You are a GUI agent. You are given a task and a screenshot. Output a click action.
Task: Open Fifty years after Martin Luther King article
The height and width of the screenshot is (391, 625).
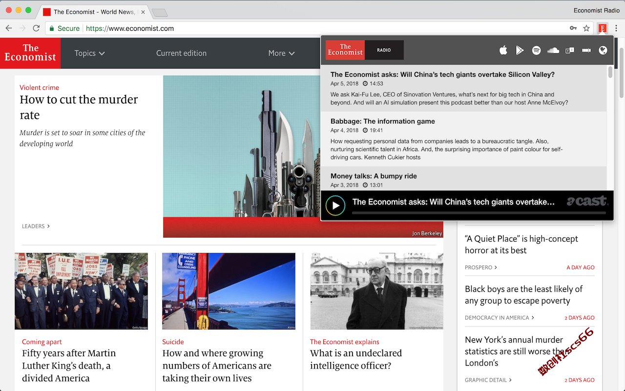click(69, 366)
